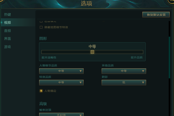Open the 游戏 settings tab
Viewport: 174px width, 116px height.
[8, 47]
